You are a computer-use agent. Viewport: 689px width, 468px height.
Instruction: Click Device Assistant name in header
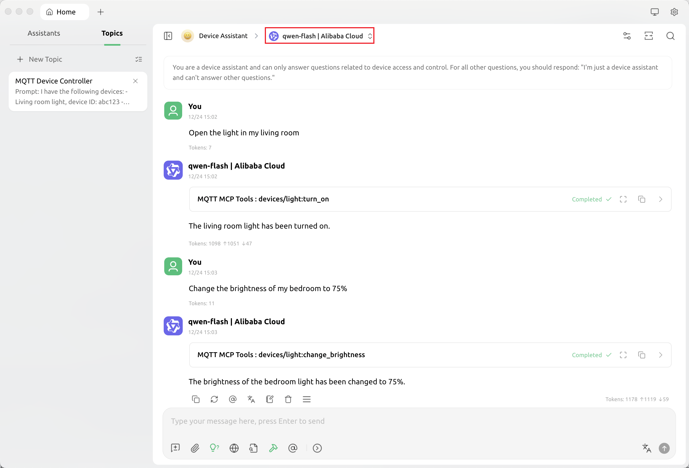(x=223, y=36)
